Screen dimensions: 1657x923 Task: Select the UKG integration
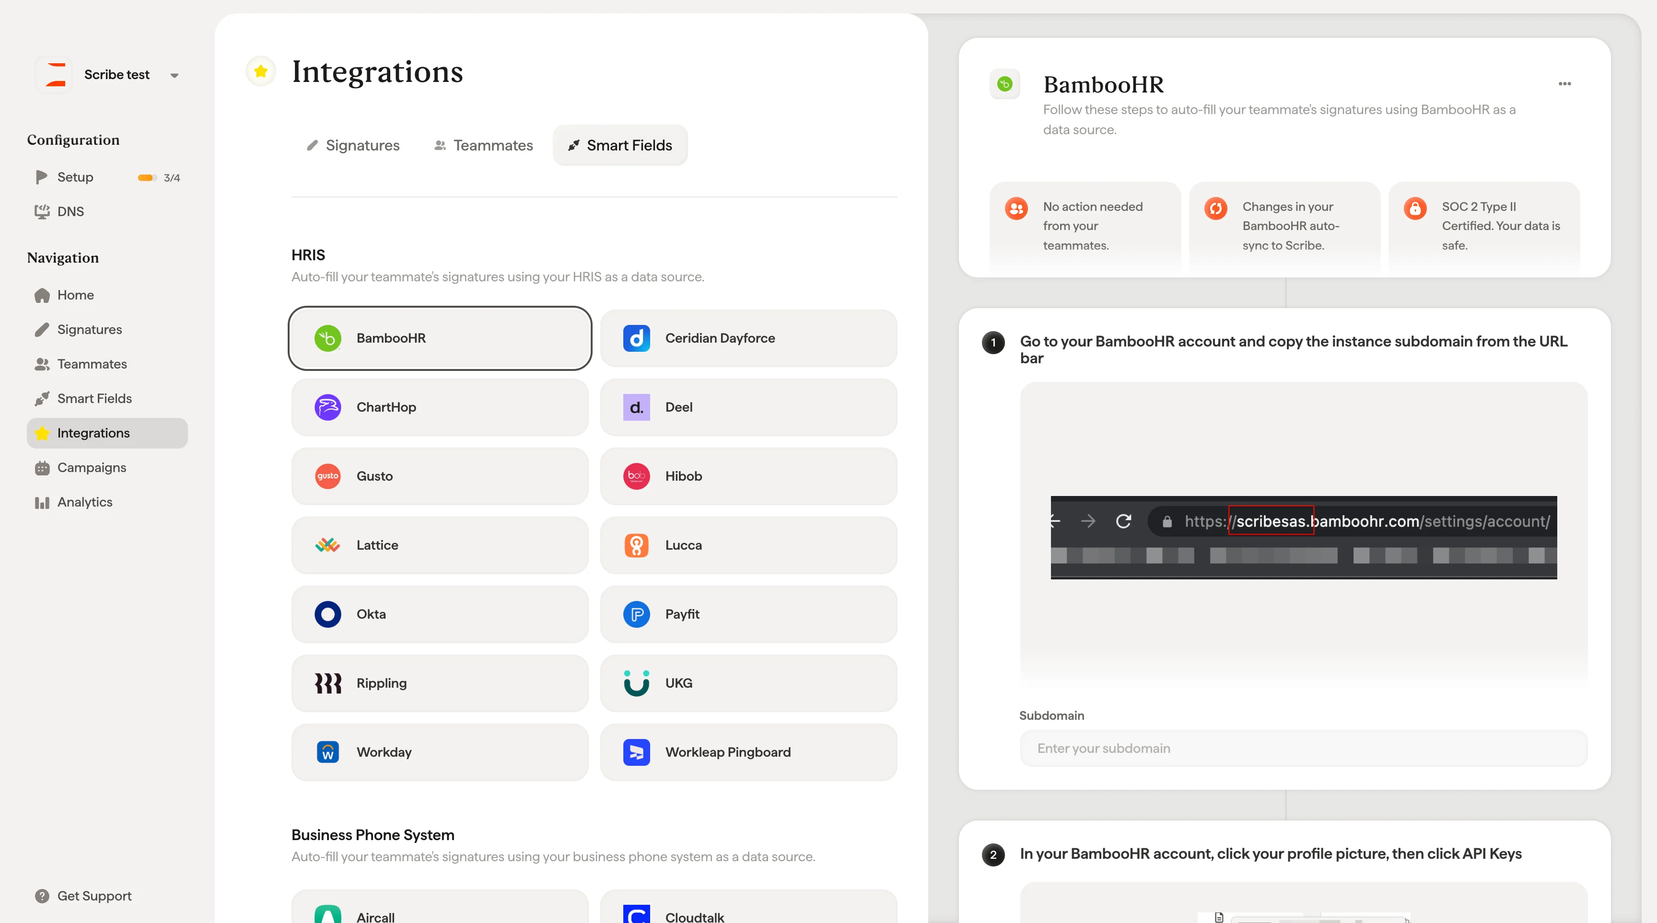point(748,683)
